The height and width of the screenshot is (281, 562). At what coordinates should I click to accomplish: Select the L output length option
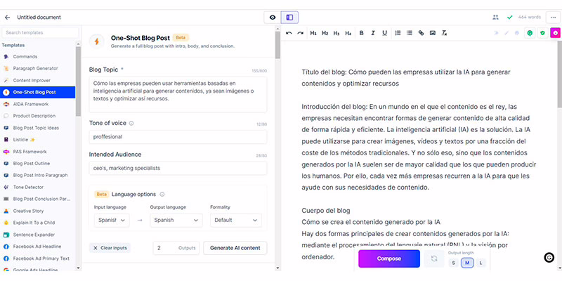click(x=481, y=263)
